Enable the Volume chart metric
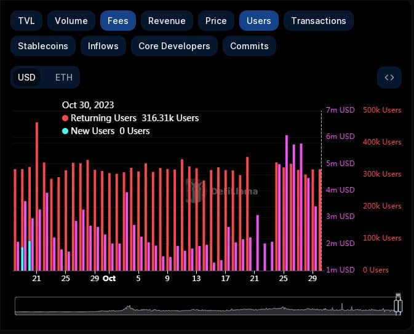Viewport: 414px width, 334px height. click(71, 21)
